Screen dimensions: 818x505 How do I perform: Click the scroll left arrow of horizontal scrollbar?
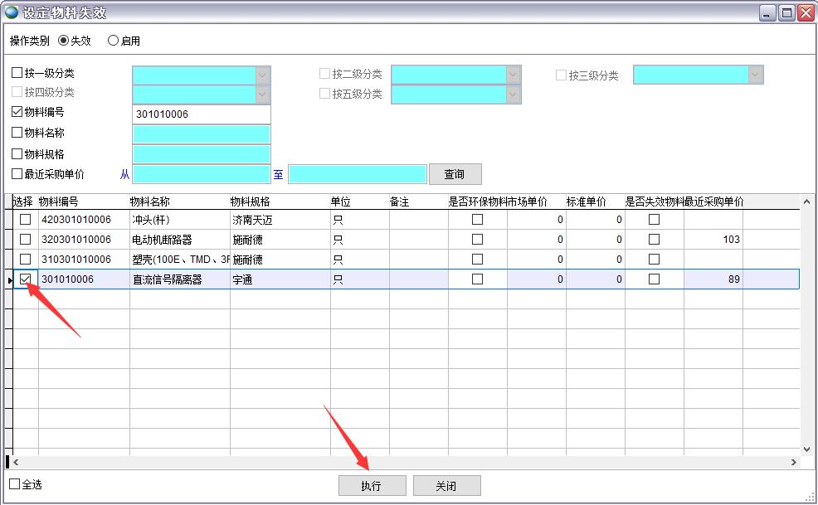[x=16, y=462]
